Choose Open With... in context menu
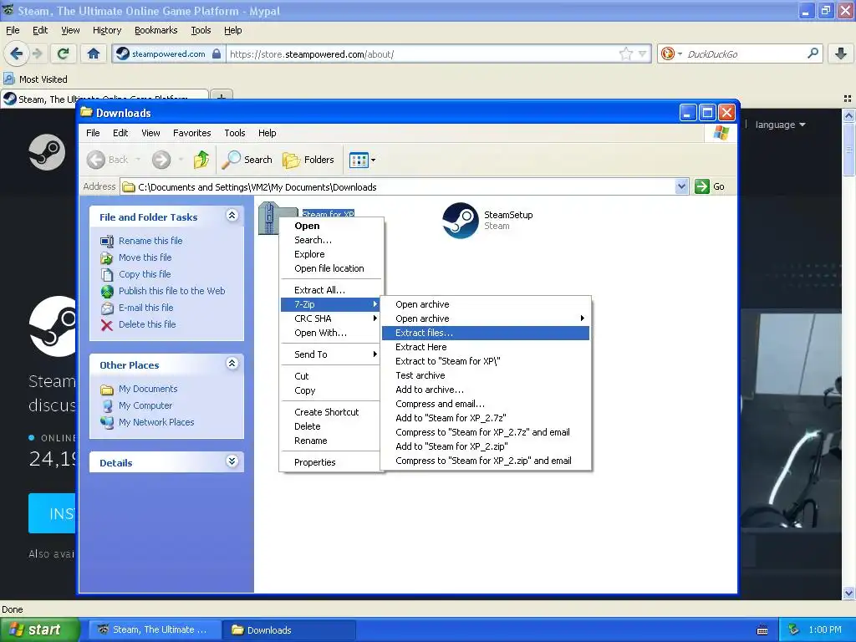This screenshot has height=642, width=856. click(331, 333)
